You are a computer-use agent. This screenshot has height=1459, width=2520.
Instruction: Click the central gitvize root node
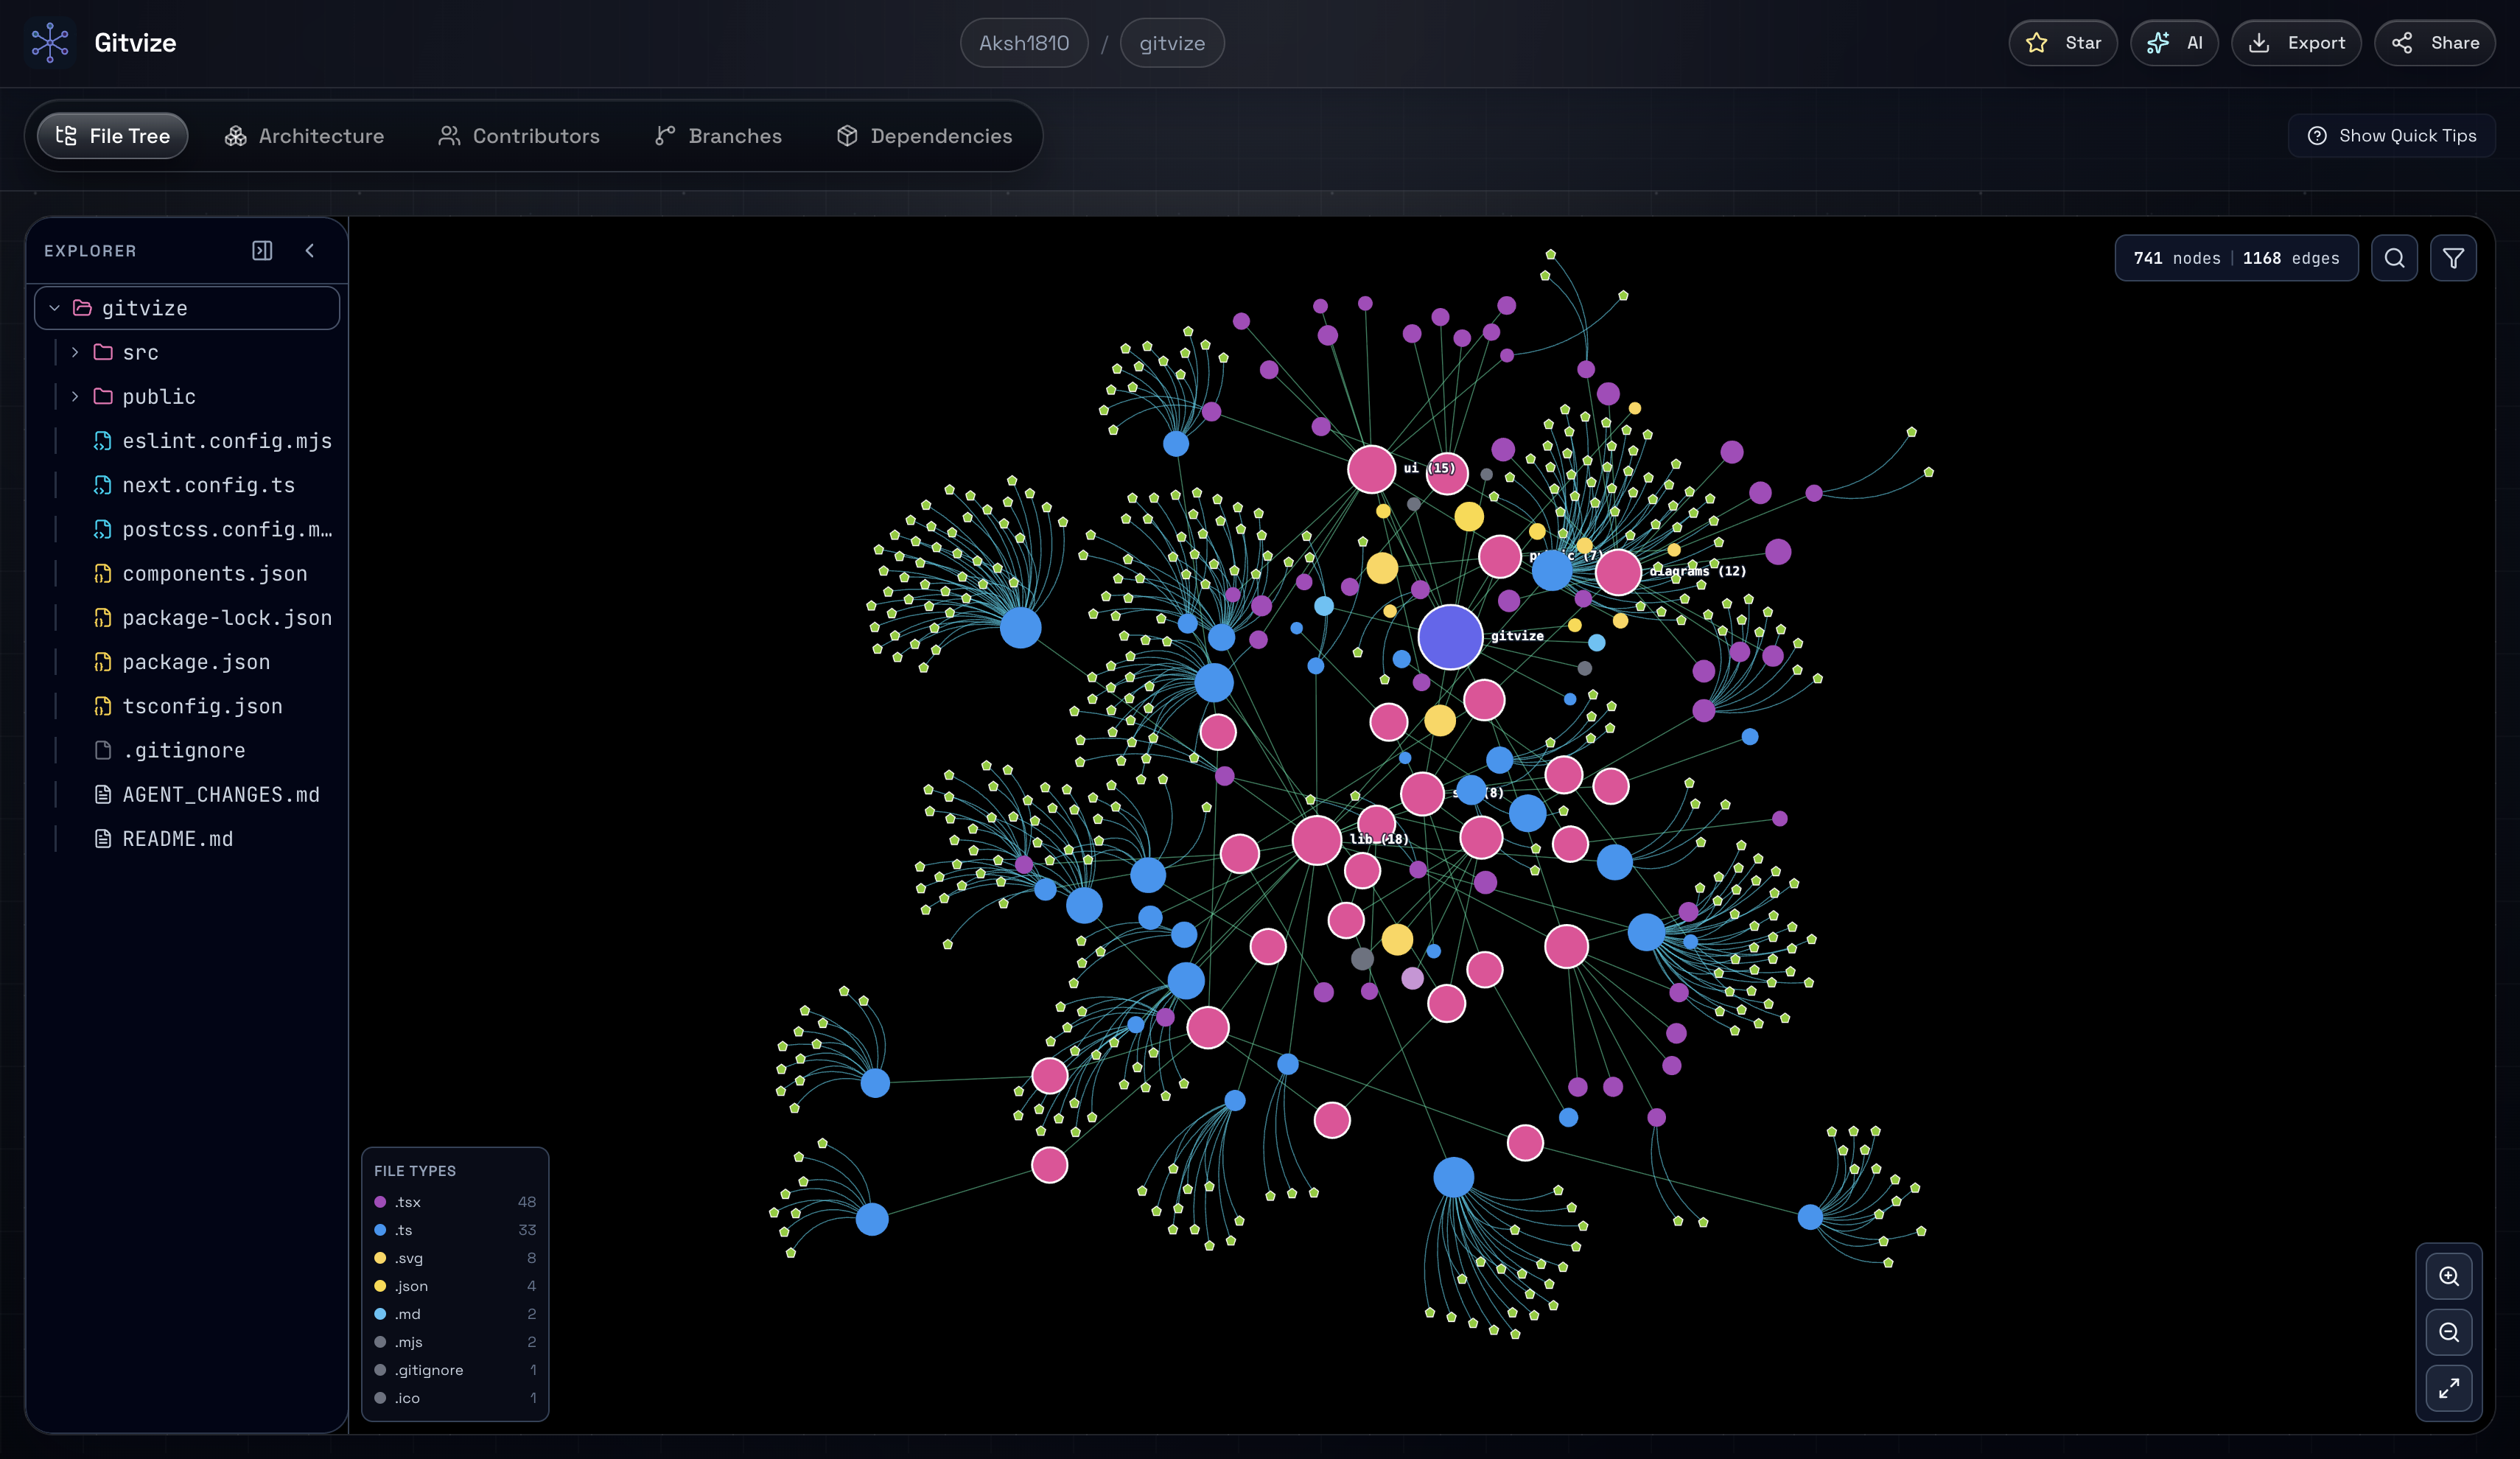coord(1450,637)
